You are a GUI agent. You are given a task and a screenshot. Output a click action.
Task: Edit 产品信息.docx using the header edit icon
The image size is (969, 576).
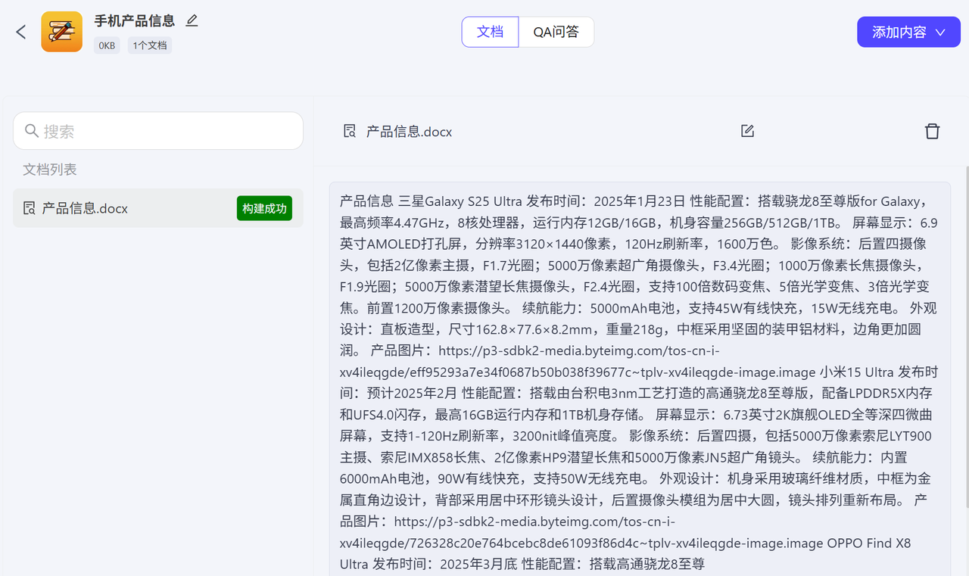point(747,131)
